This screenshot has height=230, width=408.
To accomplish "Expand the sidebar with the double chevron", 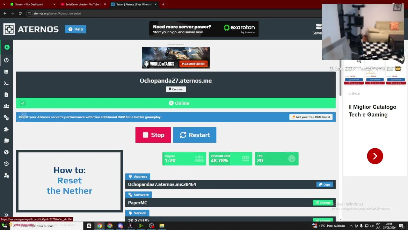I will coord(6,215).
